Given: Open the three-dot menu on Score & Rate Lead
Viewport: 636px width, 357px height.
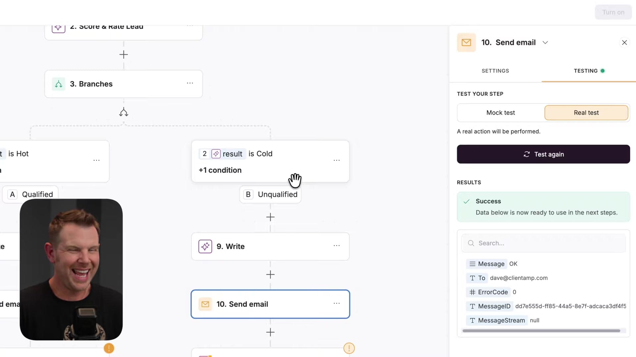Looking at the screenshot, I should pyautogui.click(x=190, y=26).
